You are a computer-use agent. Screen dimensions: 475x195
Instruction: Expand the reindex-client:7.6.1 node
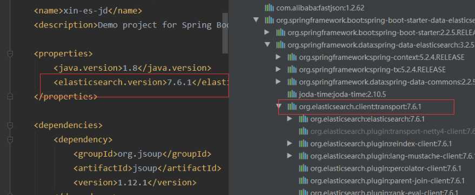(290, 143)
